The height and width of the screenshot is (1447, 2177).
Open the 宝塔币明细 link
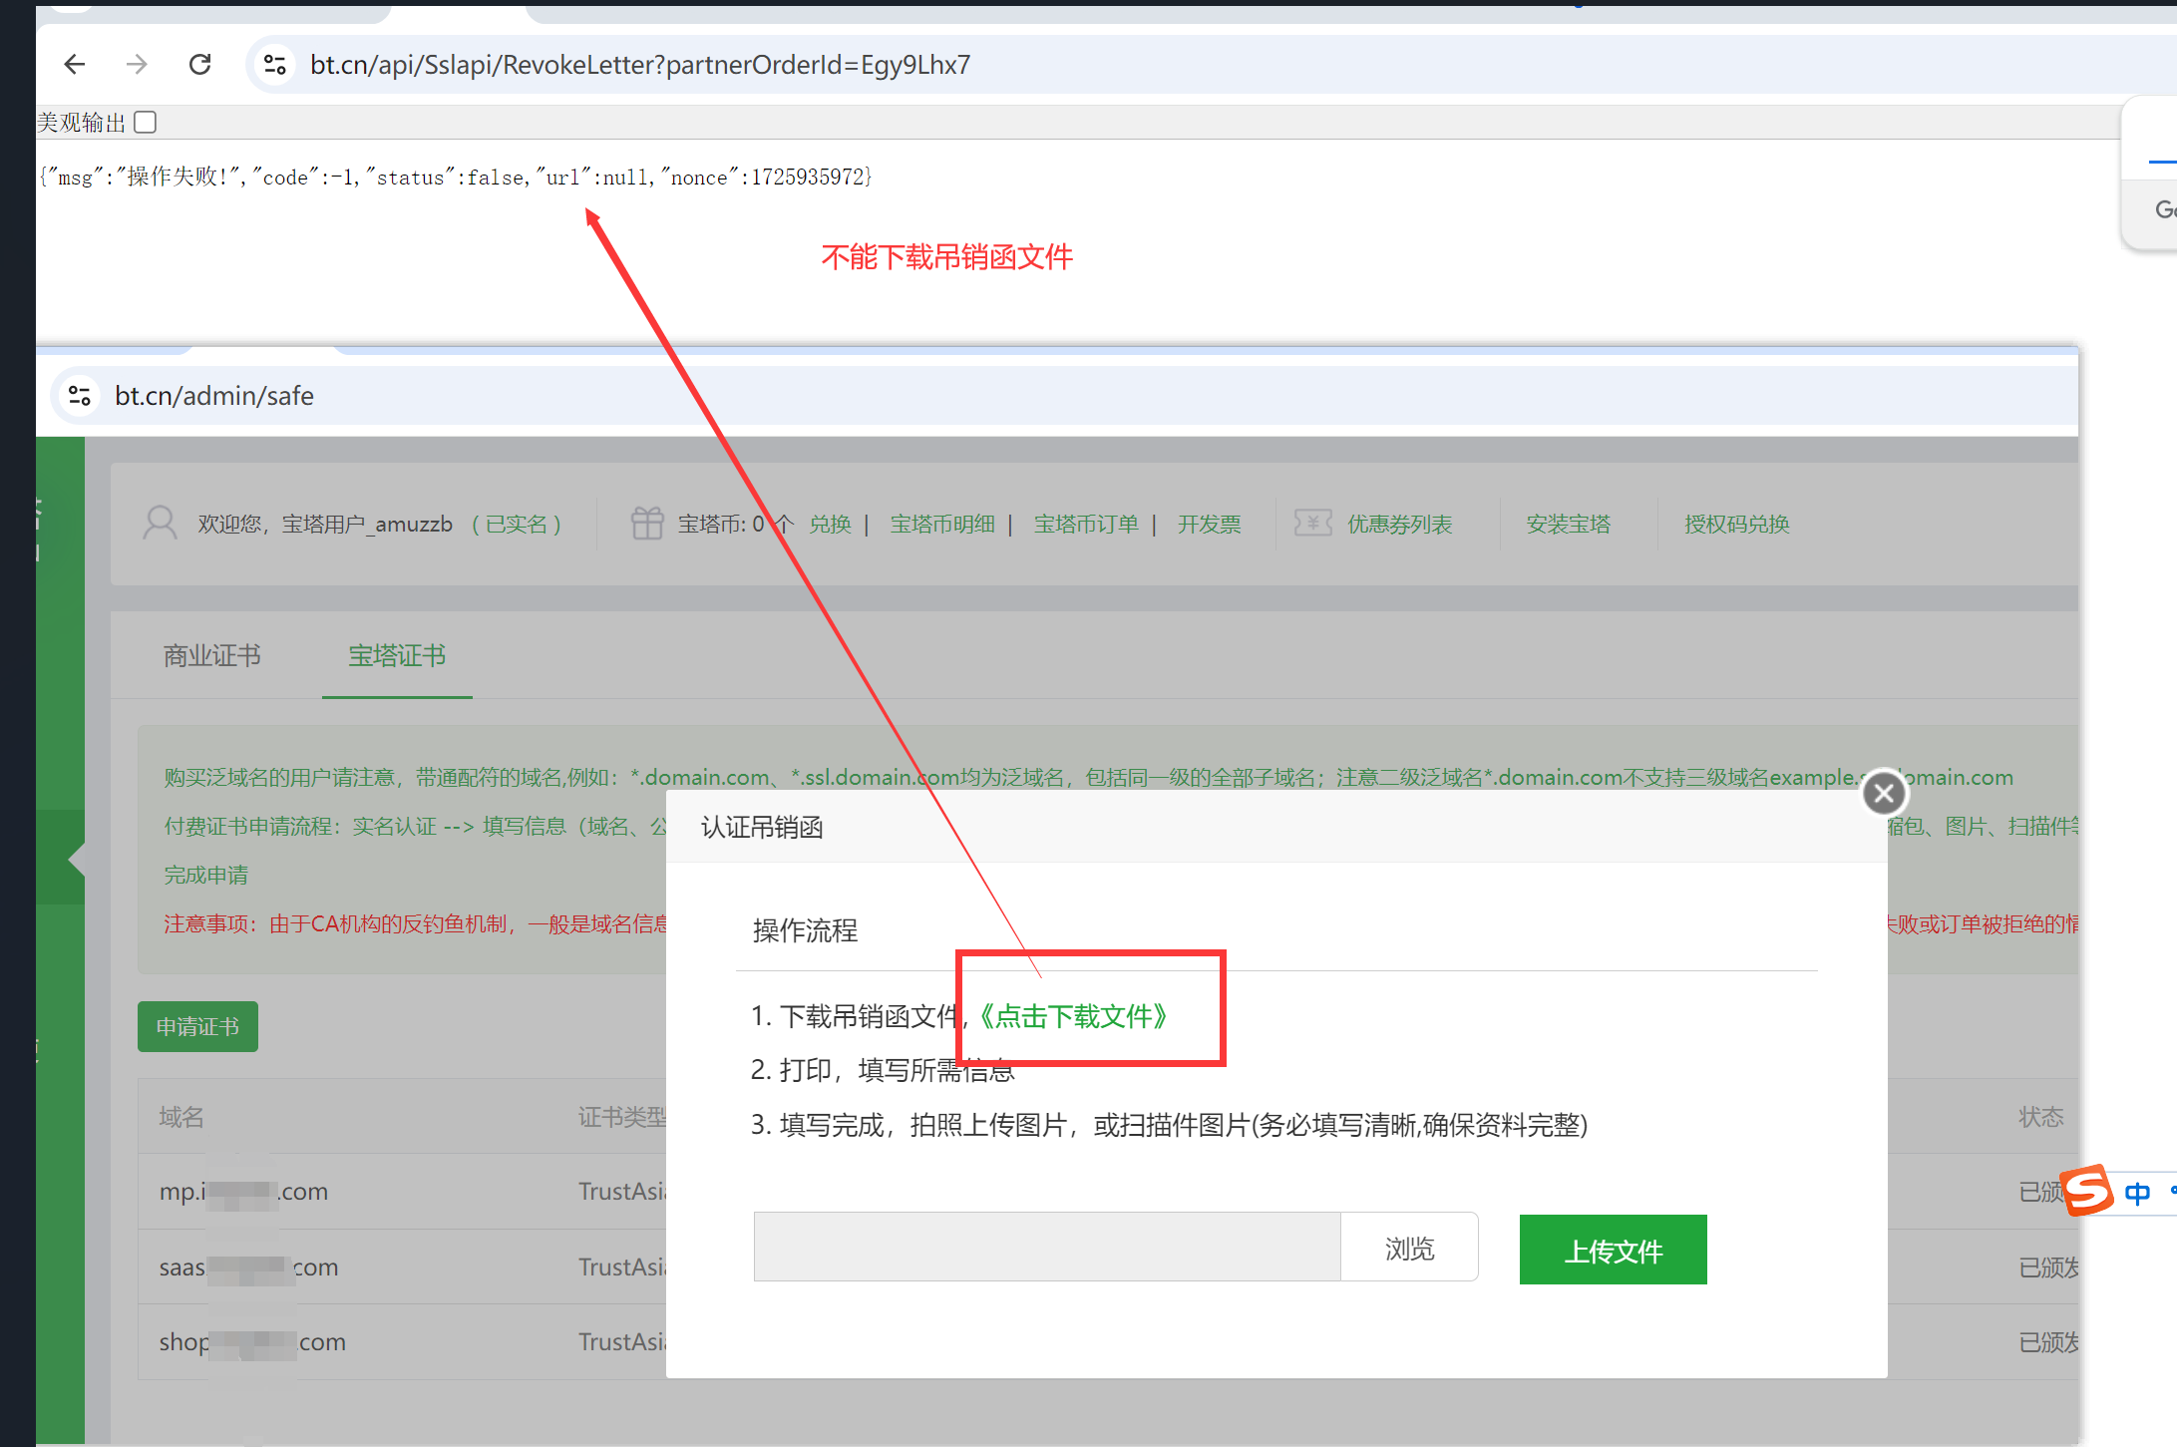(942, 524)
